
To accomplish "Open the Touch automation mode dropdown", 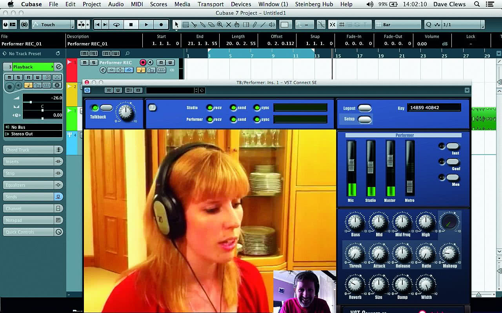I will (53, 25).
